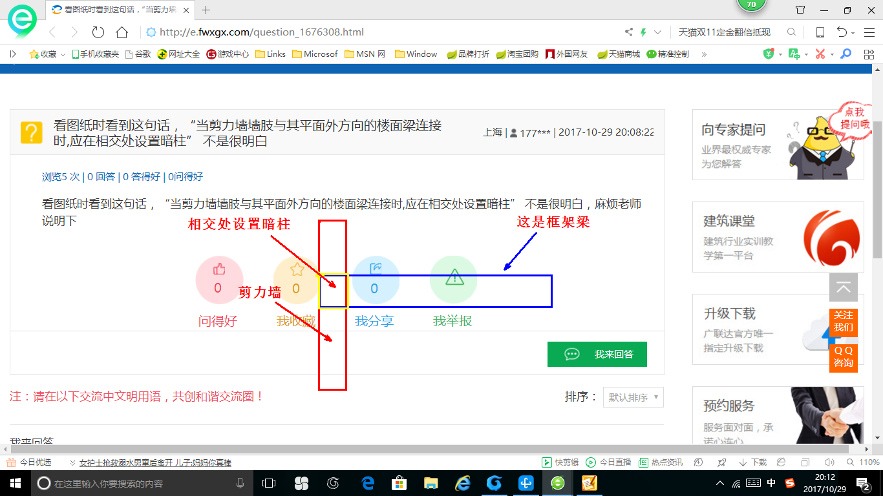883x496 pixels.
Task: Click the 我收藏 star circle
Action: click(297, 280)
